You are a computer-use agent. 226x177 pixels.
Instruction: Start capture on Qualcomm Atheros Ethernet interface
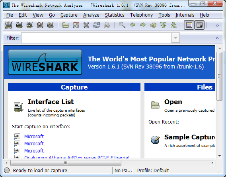click(x=77, y=157)
